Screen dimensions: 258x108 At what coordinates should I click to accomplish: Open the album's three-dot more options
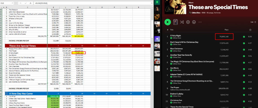pos(200,22)
